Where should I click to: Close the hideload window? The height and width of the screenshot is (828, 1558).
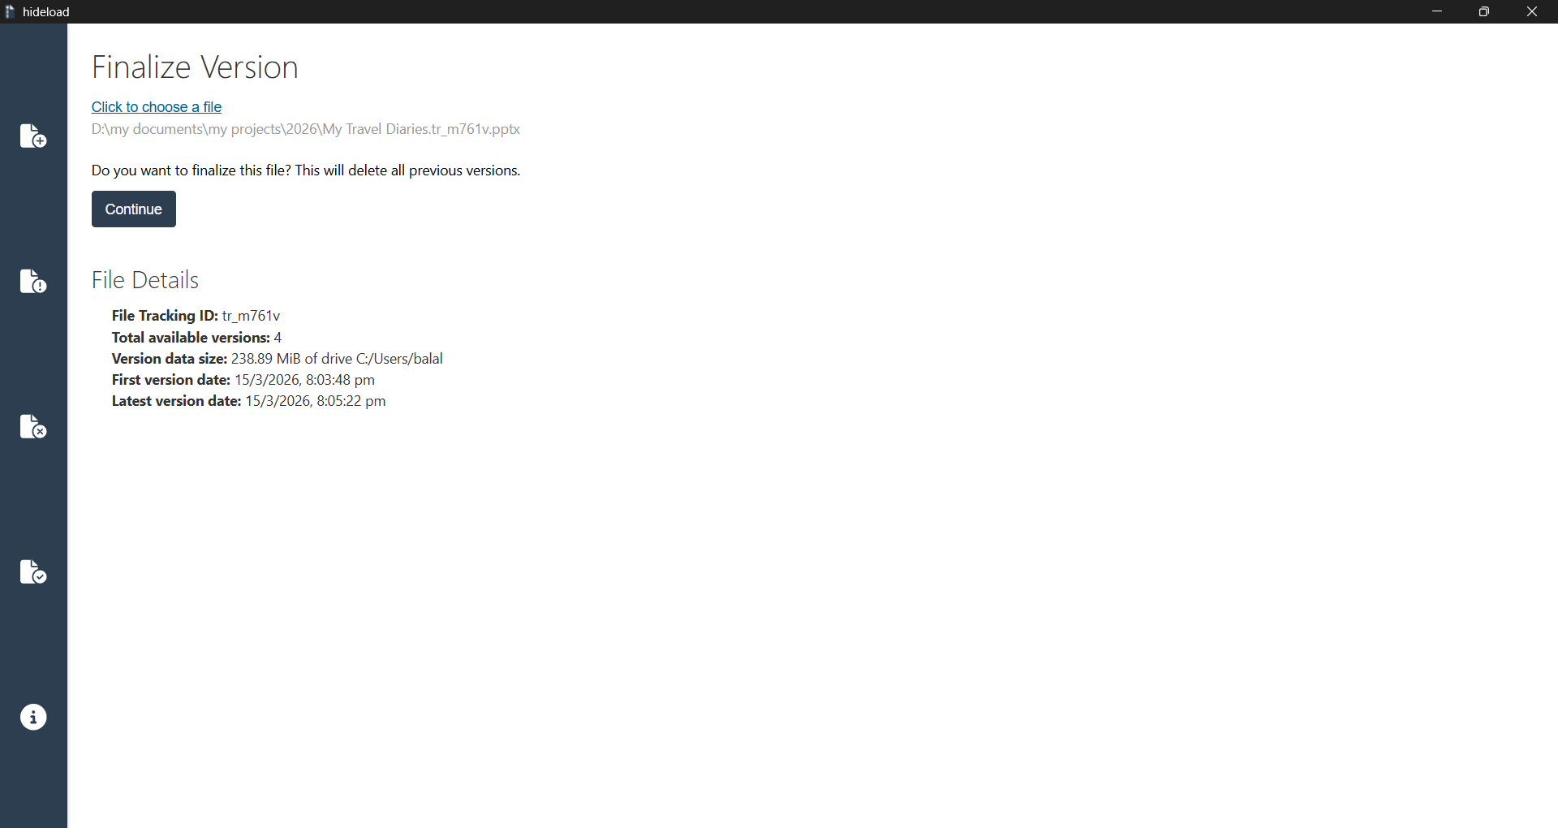pyautogui.click(x=1532, y=11)
